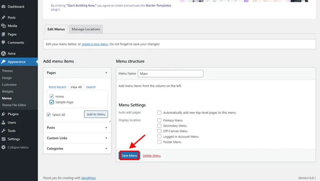Open the Media library icon

pyautogui.click(x=4, y=26)
